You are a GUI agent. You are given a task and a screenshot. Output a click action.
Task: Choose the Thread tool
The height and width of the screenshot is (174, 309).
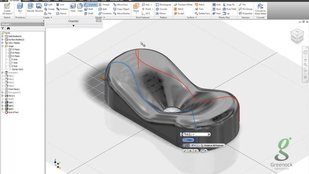click(104, 4)
